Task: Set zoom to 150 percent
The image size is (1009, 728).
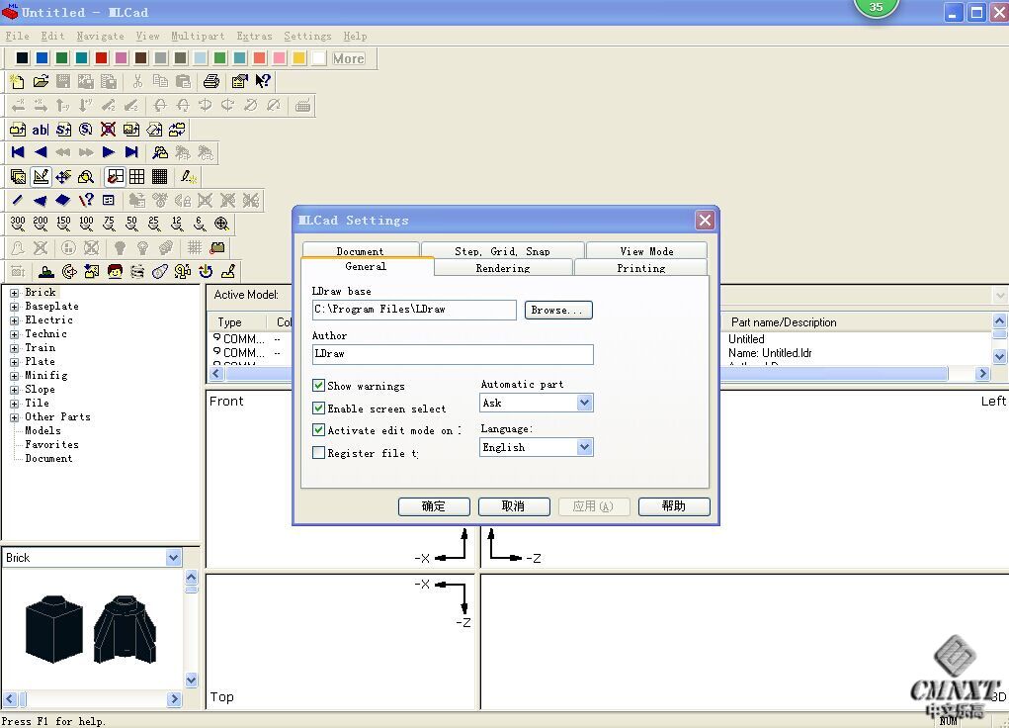Action: tap(63, 224)
